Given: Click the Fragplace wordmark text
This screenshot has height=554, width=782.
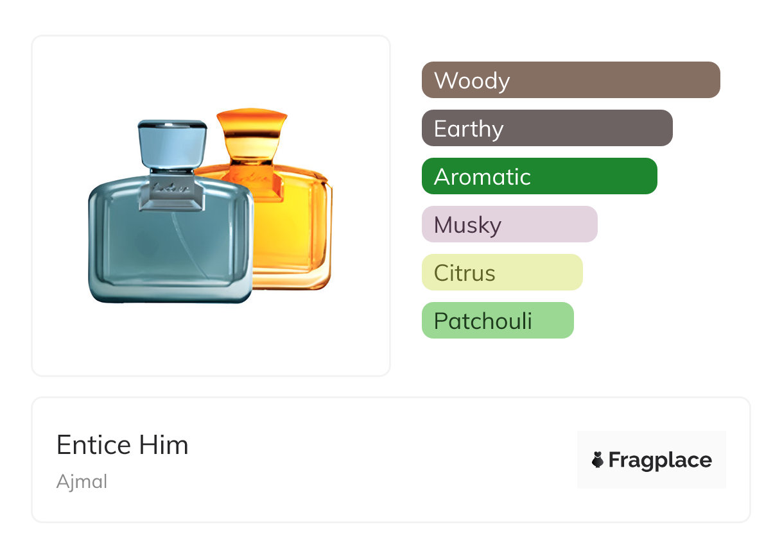Looking at the screenshot, I should click(659, 460).
